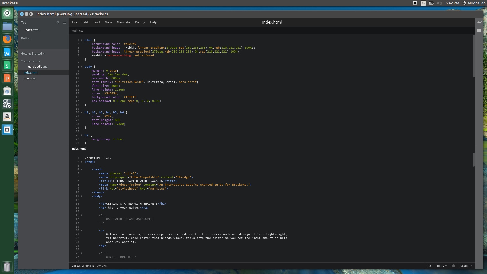487x274 pixels.
Task: Click the linting status circle indicator
Action: point(453,266)
